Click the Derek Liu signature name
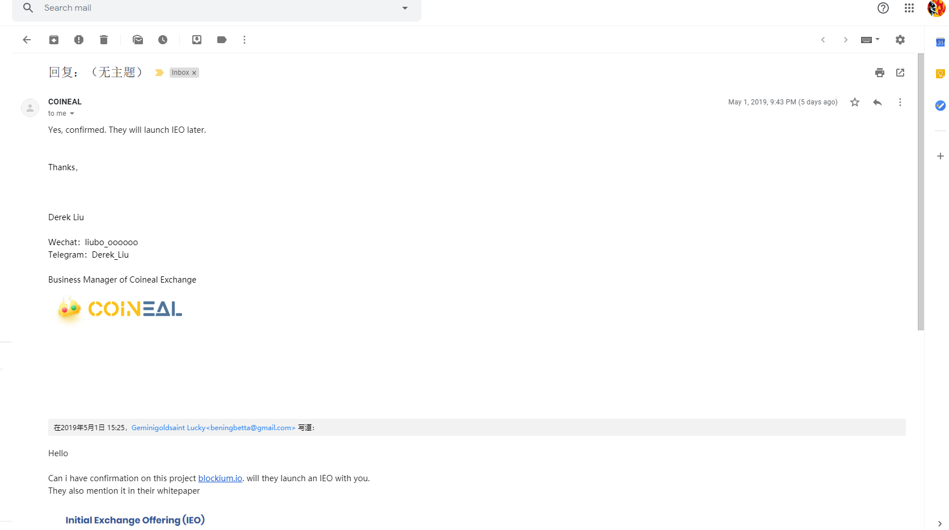 (66, 217)
